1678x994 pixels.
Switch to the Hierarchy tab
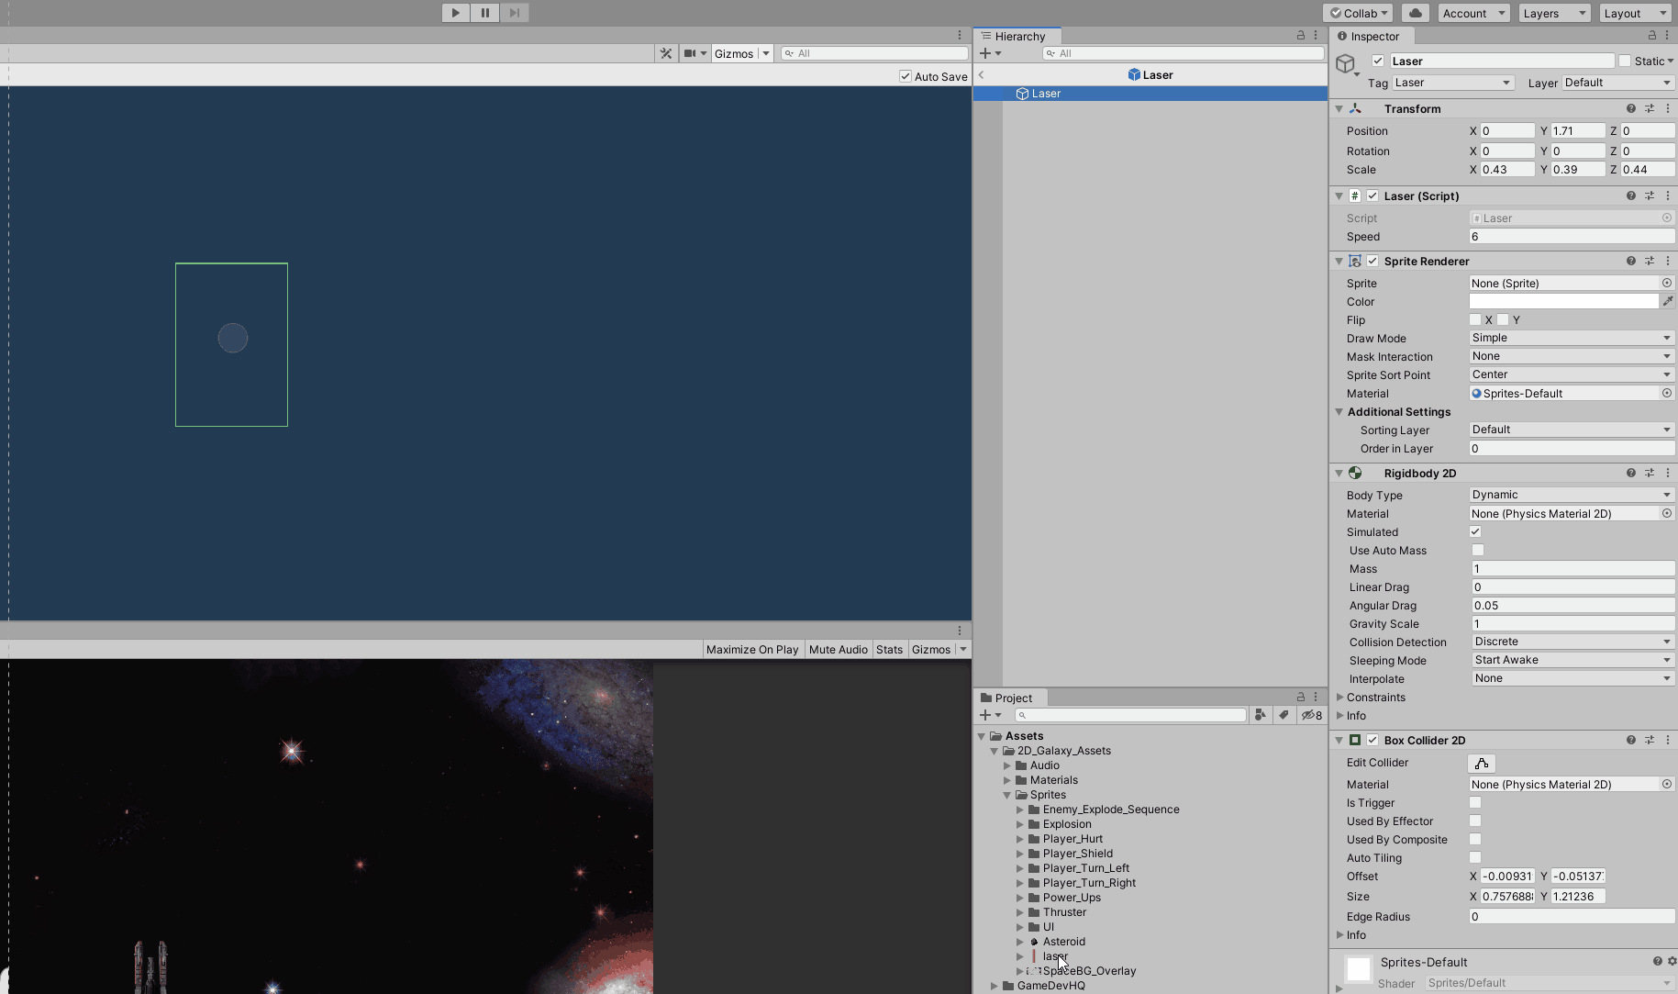(x=1018, y=37)
